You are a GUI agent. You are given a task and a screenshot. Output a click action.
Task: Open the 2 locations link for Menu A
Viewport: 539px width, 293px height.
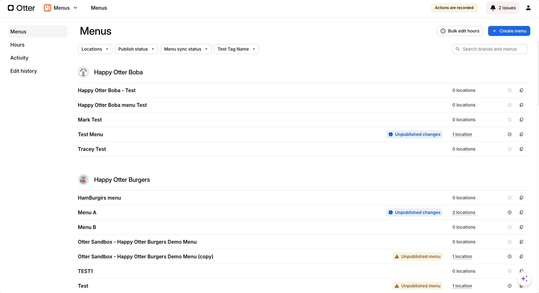tap(464, 212)
